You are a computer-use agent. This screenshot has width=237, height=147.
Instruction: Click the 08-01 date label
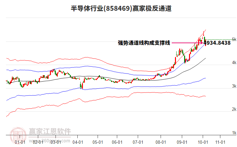[161, 142]
